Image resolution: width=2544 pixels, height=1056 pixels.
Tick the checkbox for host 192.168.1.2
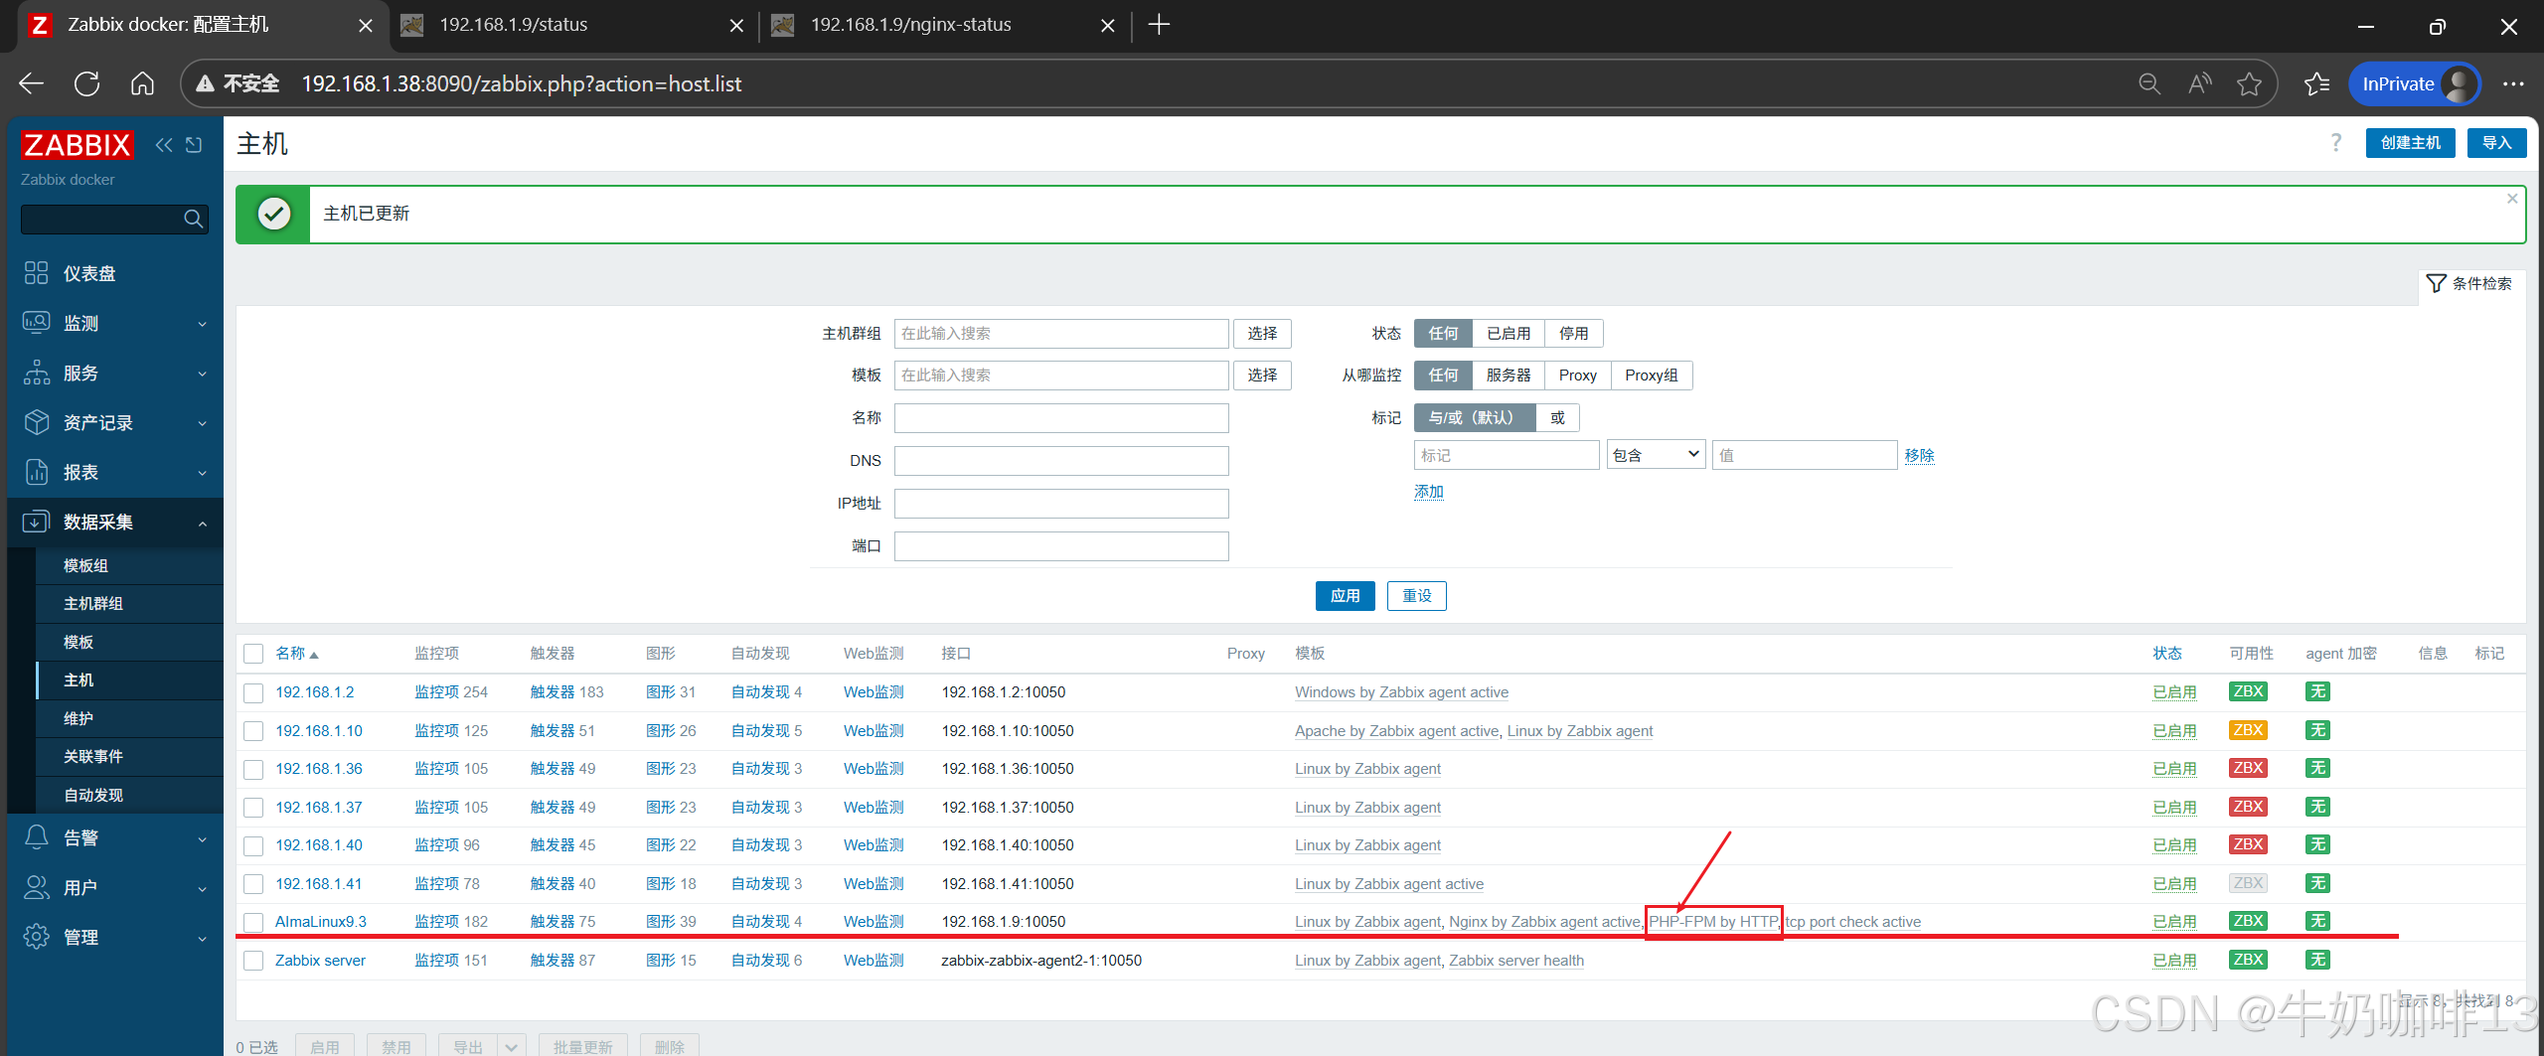(253, 692)
